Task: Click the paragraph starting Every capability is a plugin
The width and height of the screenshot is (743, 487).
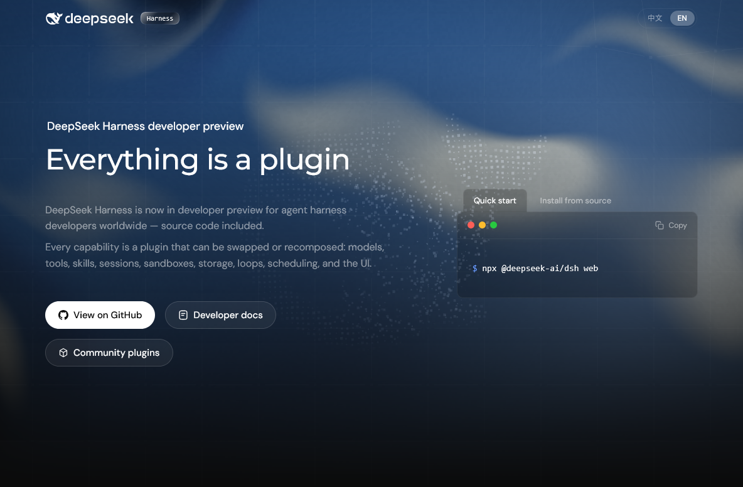Action: pos(215,255)
